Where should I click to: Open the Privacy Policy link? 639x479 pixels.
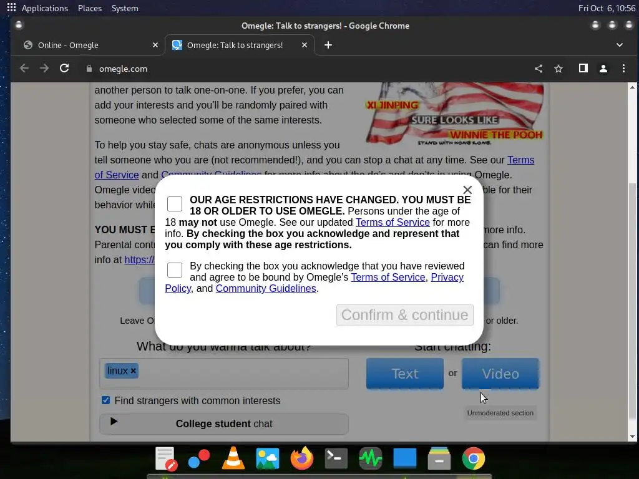click(x=447, y=278)
